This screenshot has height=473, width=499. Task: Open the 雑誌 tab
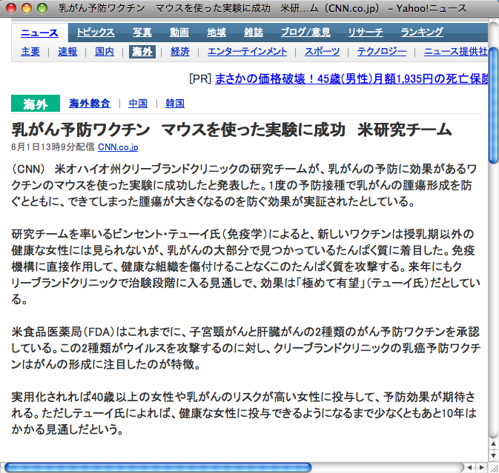click(x=254, y=32)
